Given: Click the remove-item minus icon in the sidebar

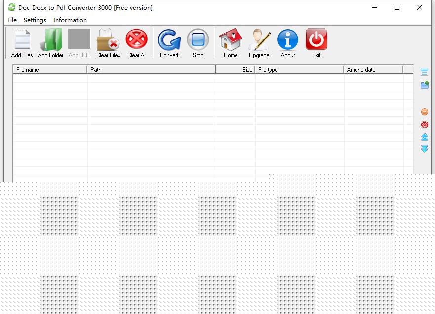Looking at the screenshot, I should click(x=424, y=111).
